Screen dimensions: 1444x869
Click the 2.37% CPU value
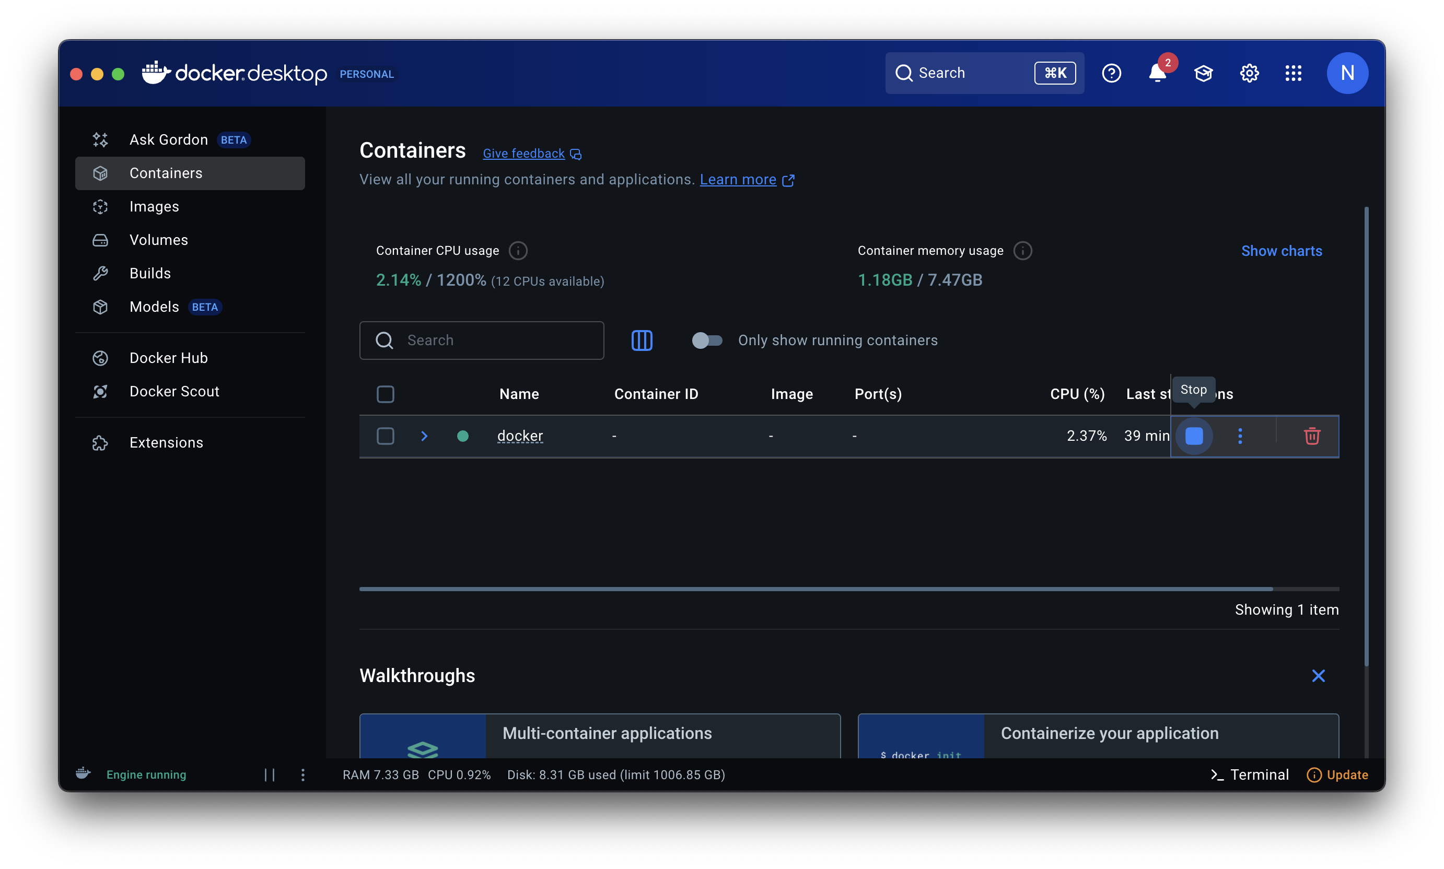tap(1086, 436)
